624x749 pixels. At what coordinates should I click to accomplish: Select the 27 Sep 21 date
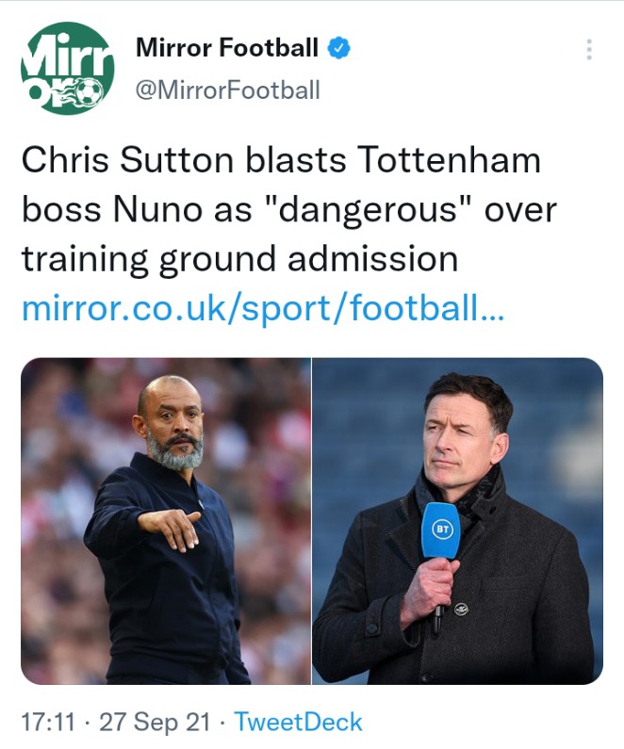pos(155,722)
